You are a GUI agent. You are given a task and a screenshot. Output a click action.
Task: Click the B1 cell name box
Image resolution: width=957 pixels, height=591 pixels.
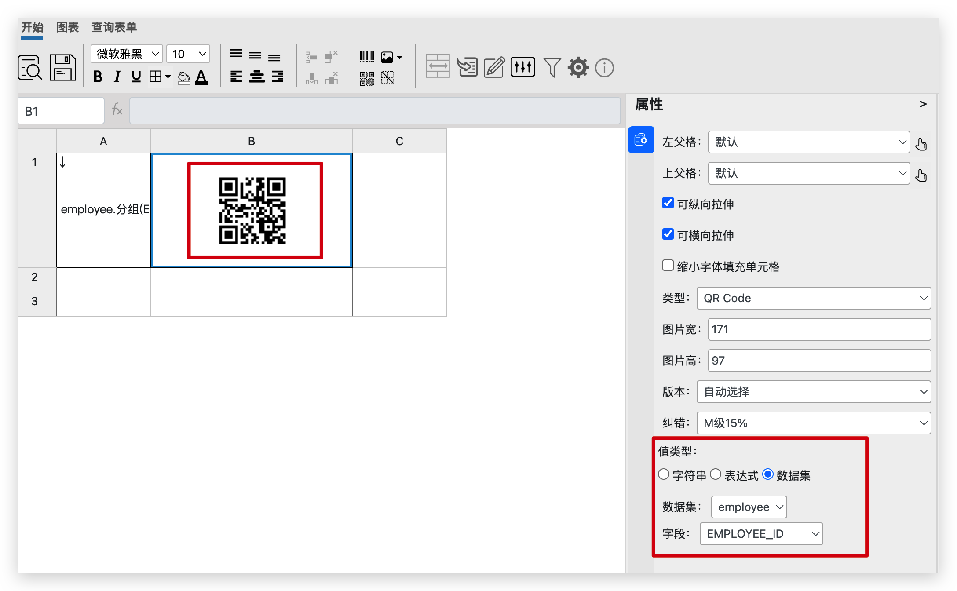click(x=61, y=111)
